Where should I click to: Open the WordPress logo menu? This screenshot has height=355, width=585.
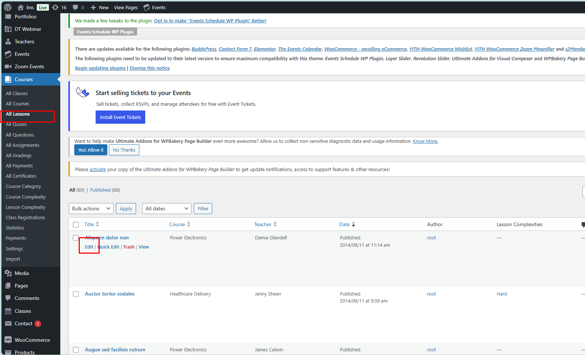click(8, 7)
